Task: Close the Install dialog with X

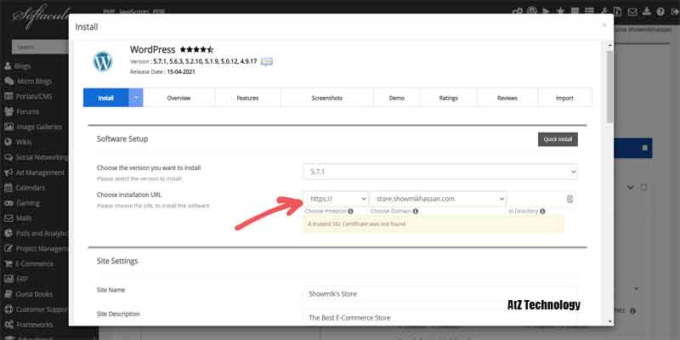Action: [x=604, y=25]
